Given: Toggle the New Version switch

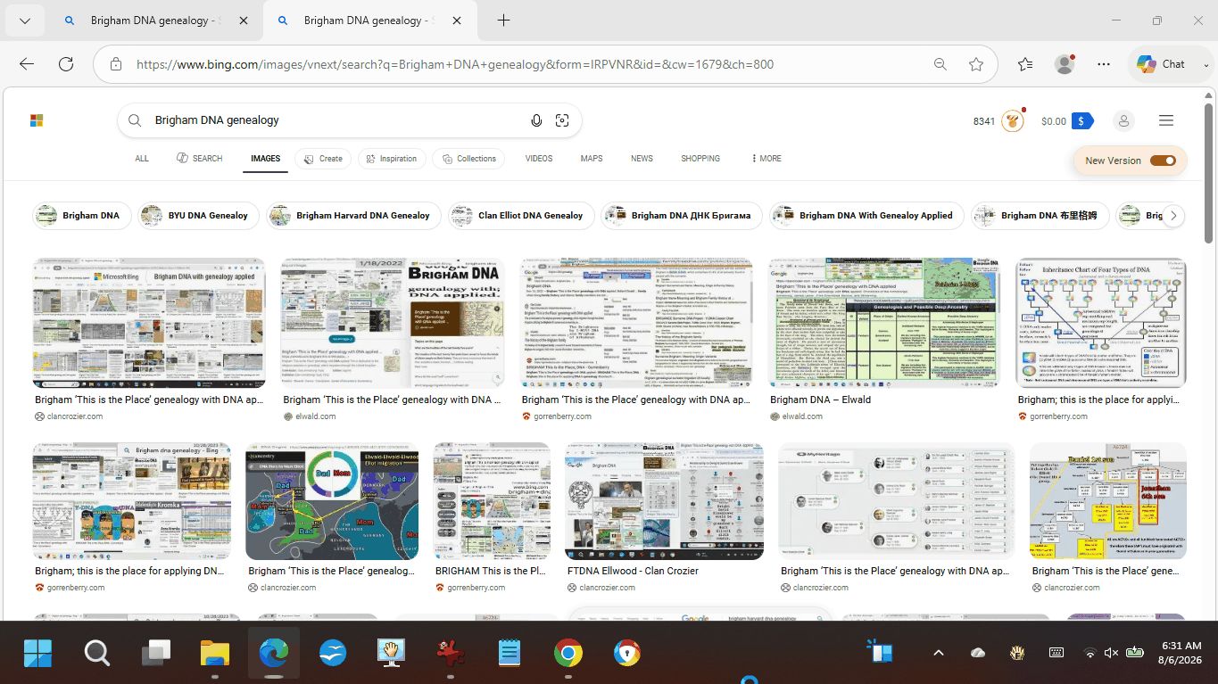Looking at the screenshot, I should 1163,161.
